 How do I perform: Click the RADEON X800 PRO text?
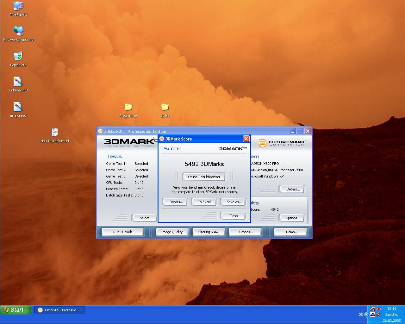pyautogui.click(x=265, y=164)
